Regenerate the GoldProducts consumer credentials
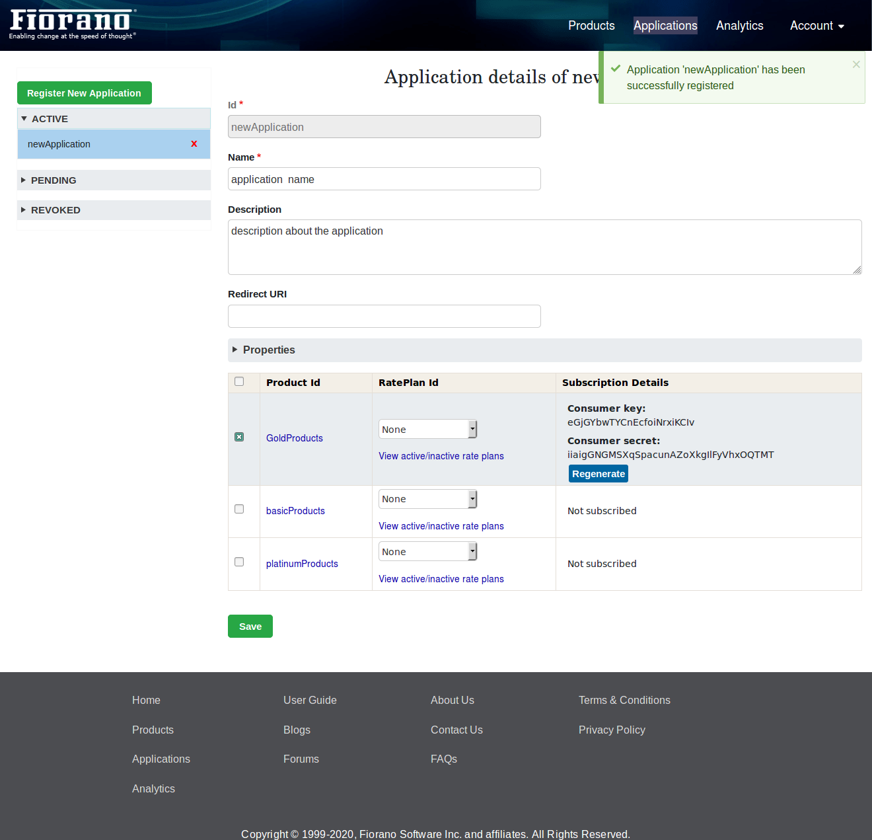 [x=599, y=474]
